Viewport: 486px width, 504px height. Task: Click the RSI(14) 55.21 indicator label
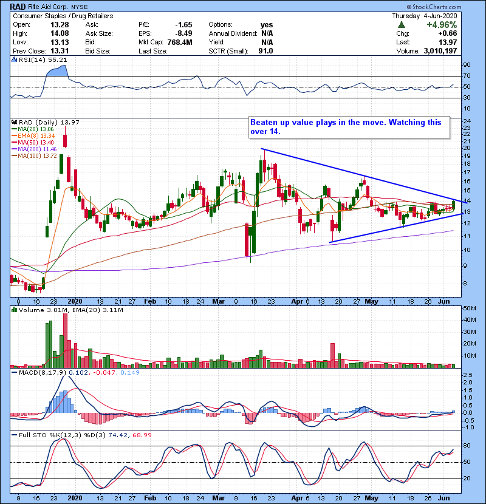pos(43,60)
